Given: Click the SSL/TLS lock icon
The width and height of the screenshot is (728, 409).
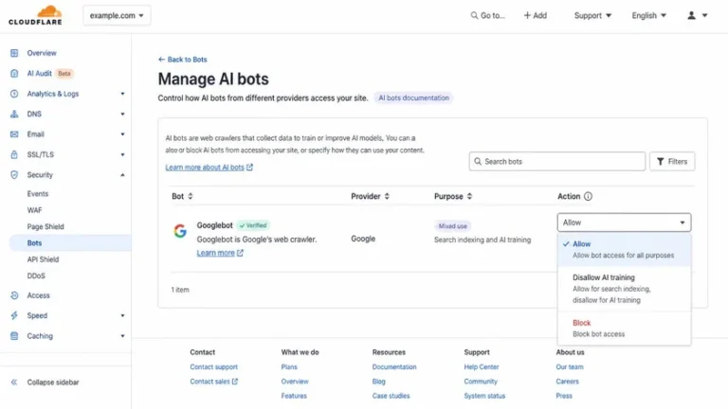Looking at the screenshot, I should 14,154.
